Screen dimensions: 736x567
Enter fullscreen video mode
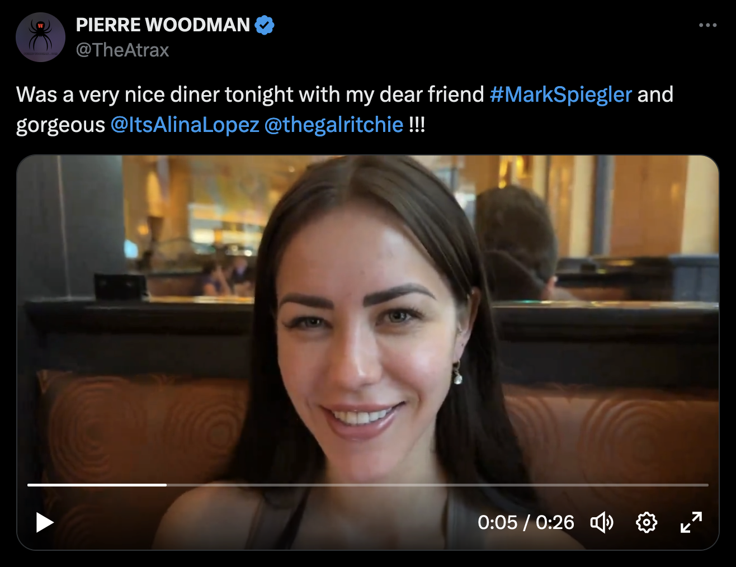pyautogui.click(x=691, y=523)
